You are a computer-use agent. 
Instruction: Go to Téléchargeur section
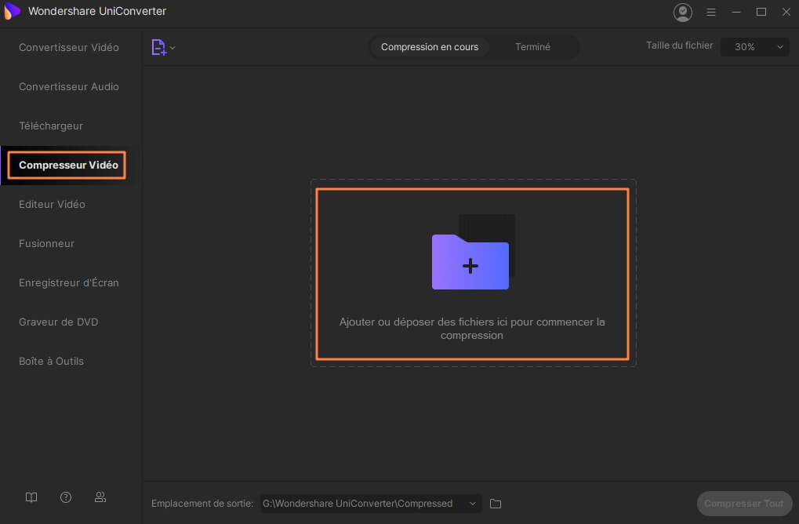pos(51,126)
